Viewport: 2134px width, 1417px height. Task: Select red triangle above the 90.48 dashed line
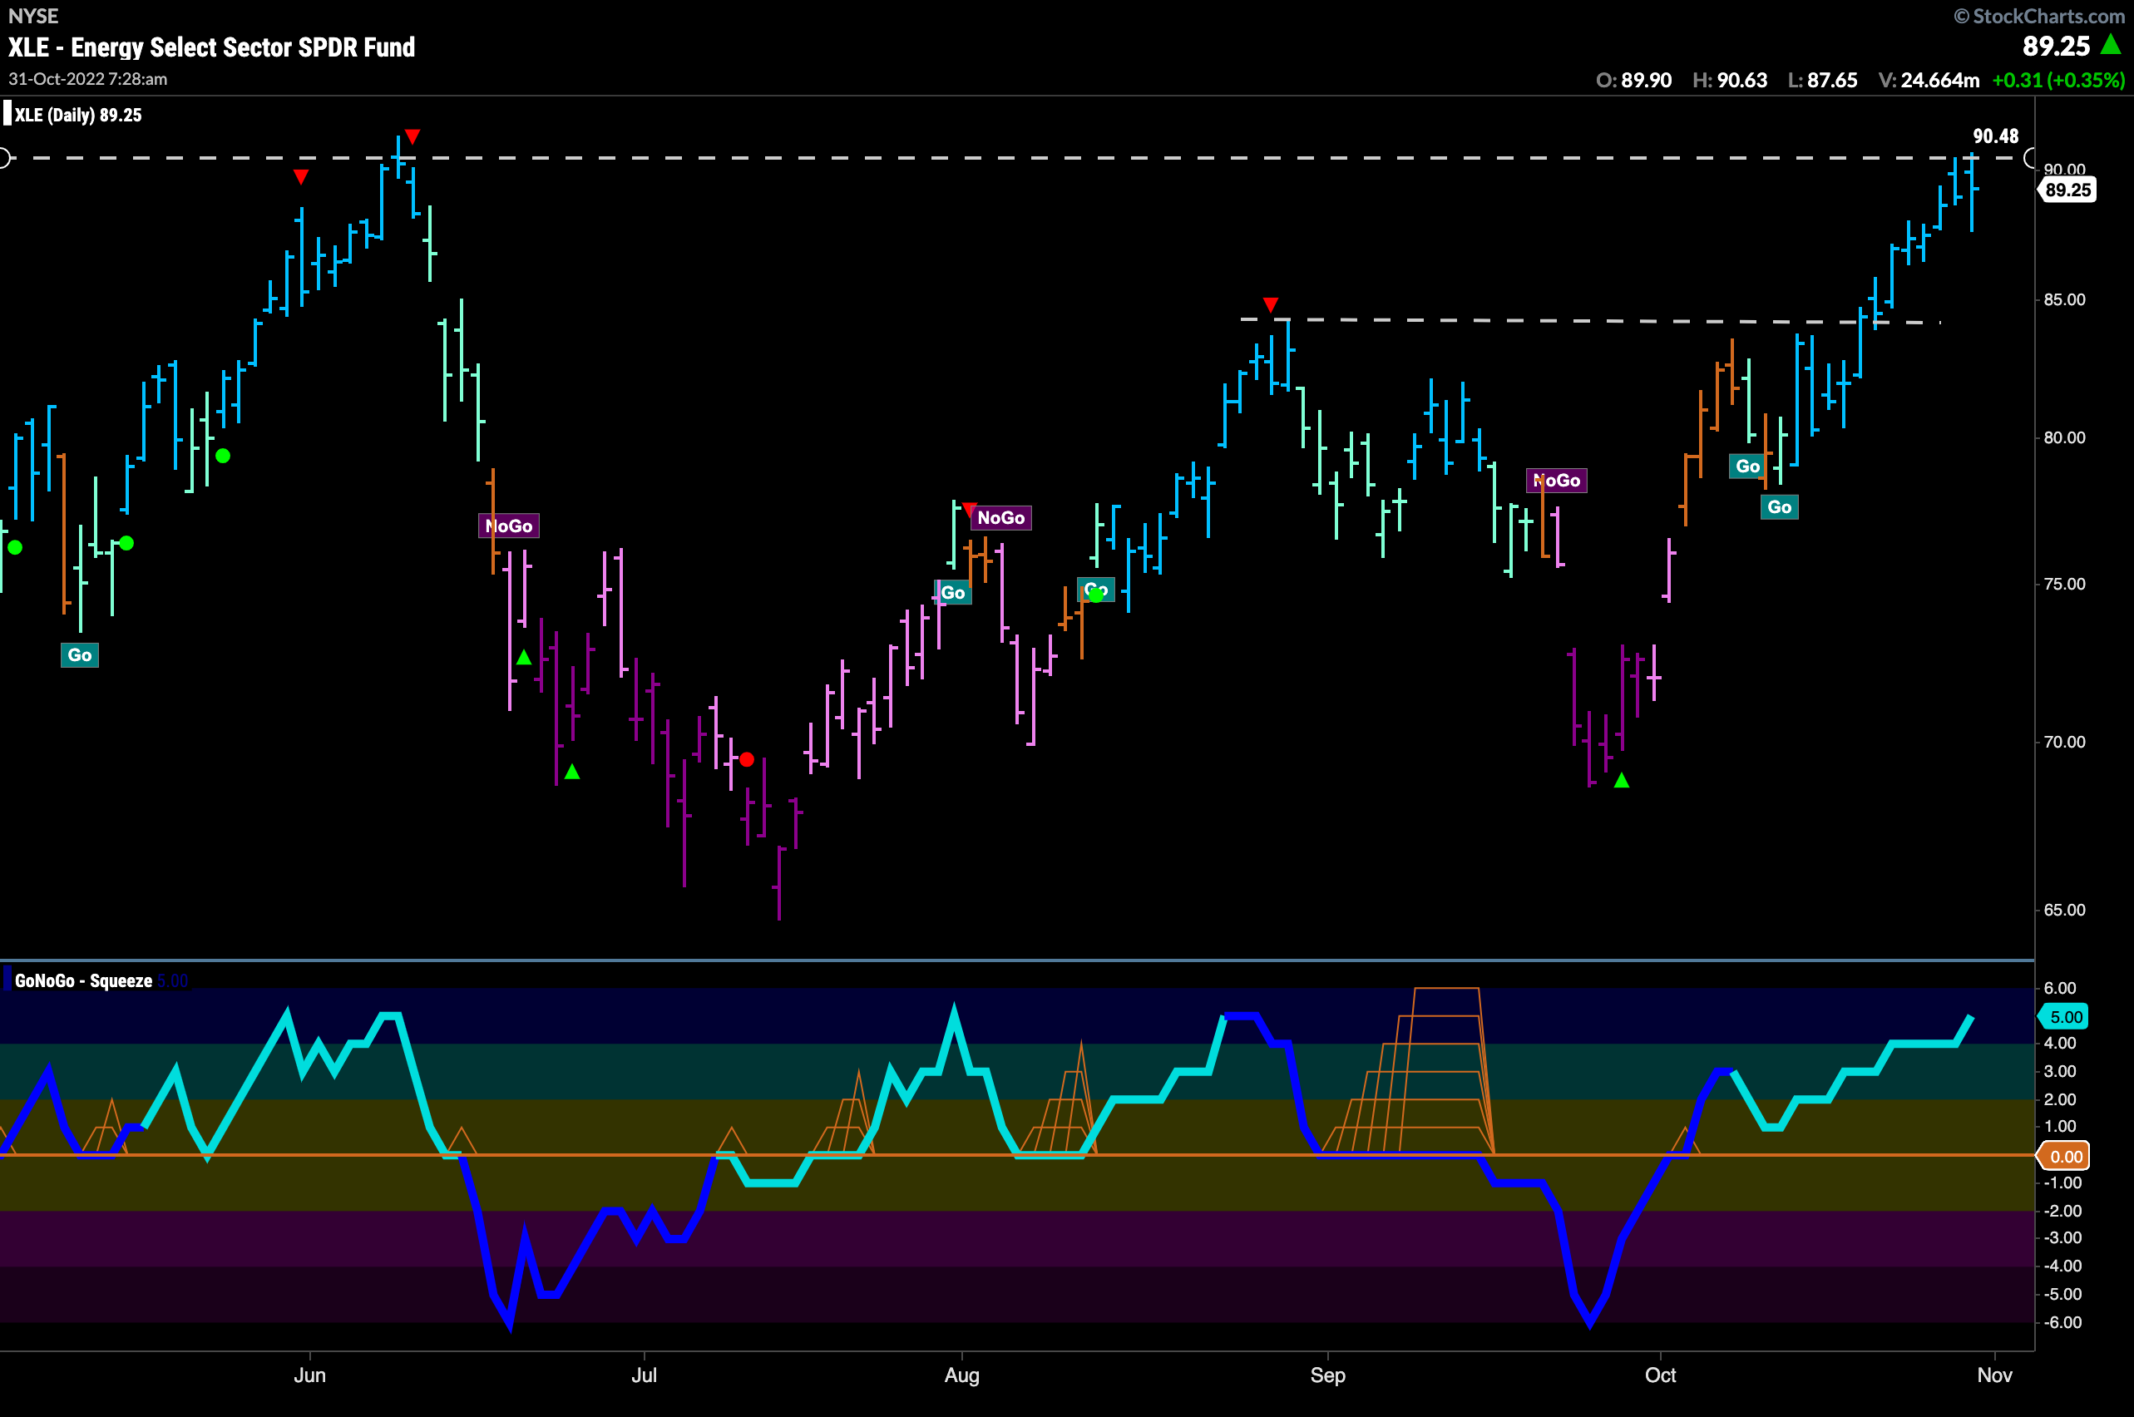[x=412, y=136]
